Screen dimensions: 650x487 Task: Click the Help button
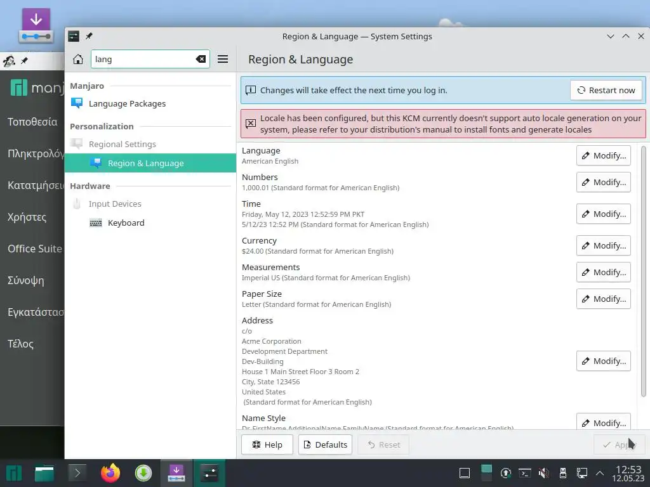[x=267, y=445]
